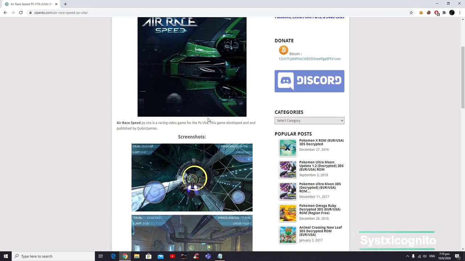This screenshot has height=261, width=465.
Task: Click the yellow cookie extension icon
Action: 421,13
